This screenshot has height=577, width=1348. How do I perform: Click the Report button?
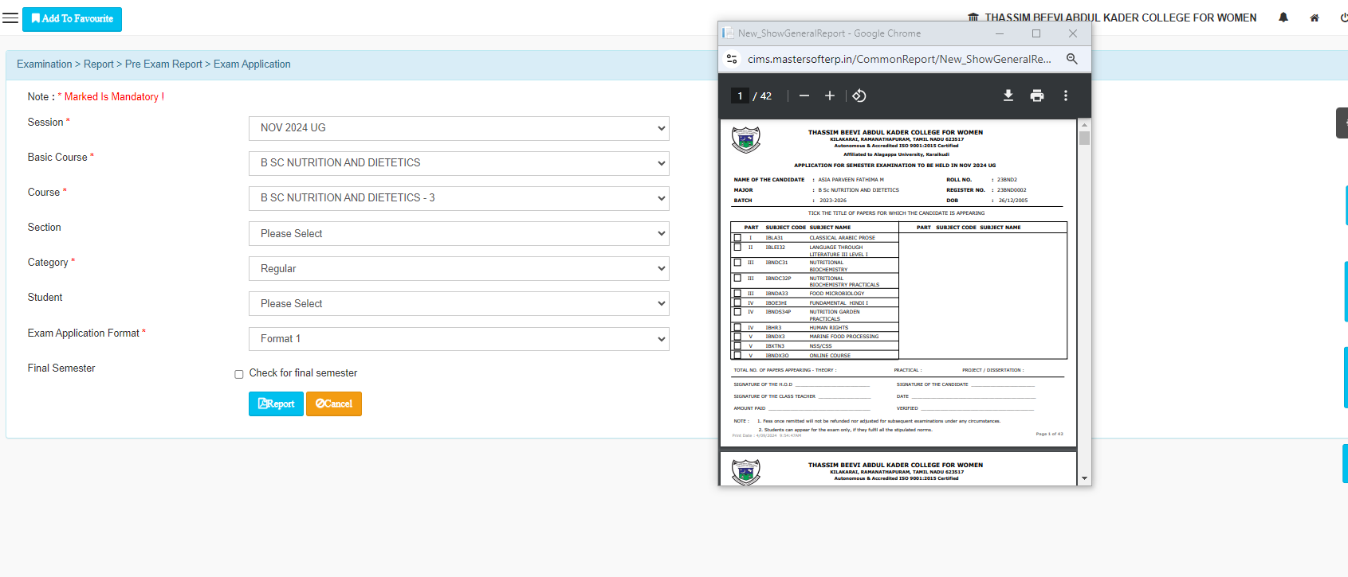(x=276, y=404)
